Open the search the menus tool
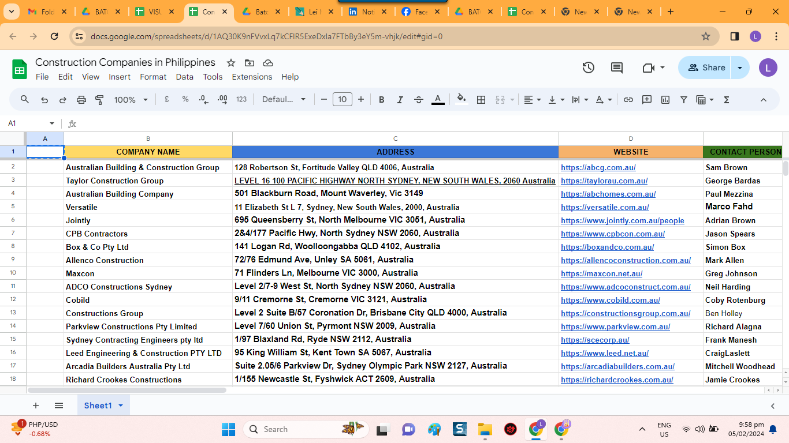Screen dimensions: 789x443 pyautogui.click(x=25, y=100)
